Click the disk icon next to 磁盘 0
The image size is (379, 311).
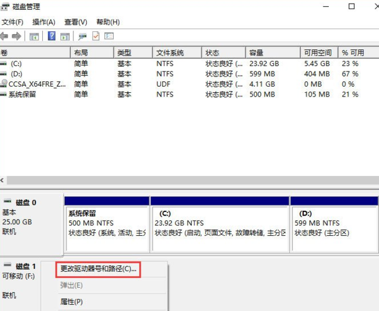[x=8, y=201]
